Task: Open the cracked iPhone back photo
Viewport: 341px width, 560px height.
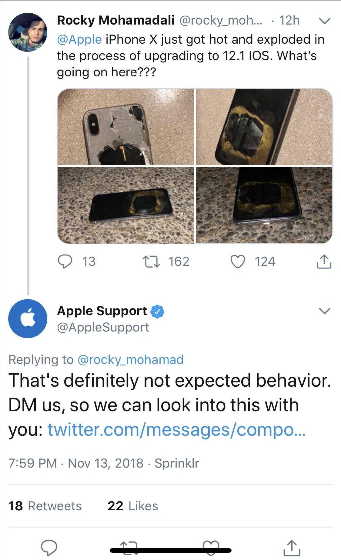Action: click(x=126, y=127)
